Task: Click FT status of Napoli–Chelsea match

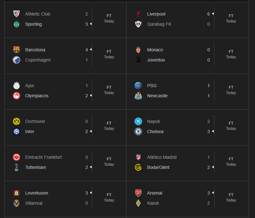Action: tap(231, 123)
